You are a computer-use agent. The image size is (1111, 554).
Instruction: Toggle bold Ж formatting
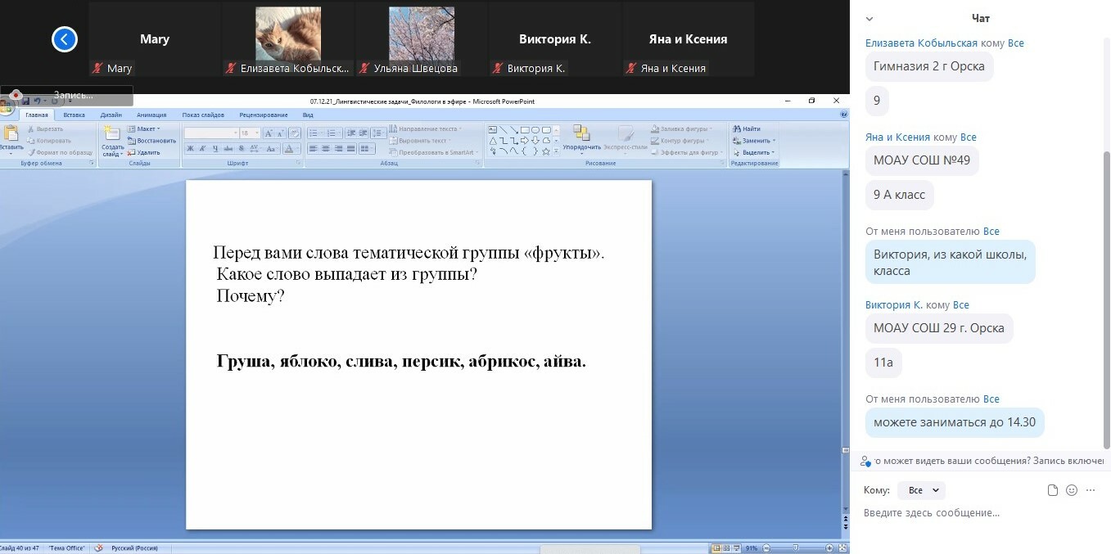click(190, 149)
